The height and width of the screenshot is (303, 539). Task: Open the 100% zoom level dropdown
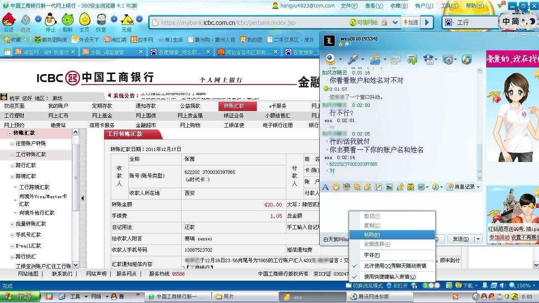click(534, 286)
